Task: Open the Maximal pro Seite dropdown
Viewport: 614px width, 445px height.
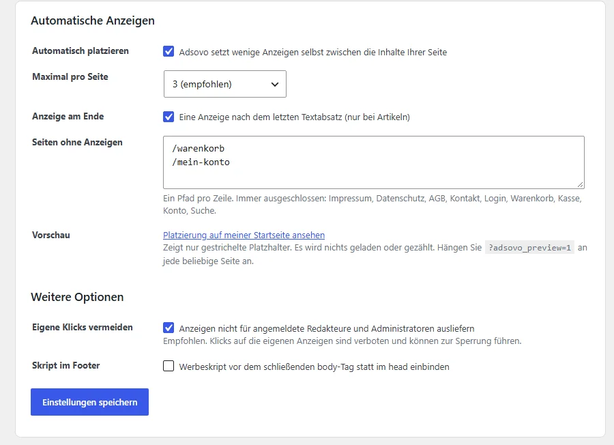Action: (224, 84)
